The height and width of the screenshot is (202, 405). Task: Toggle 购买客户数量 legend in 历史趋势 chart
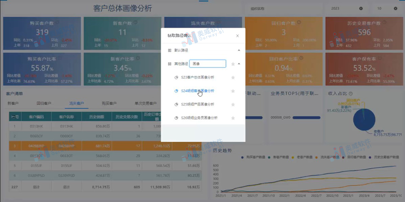point(253,157)
